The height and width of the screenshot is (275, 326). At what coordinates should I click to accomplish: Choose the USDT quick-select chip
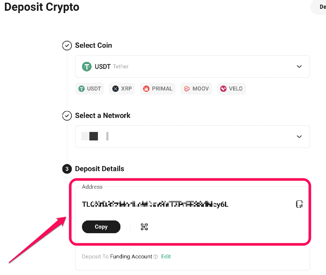tap(90, 89)
